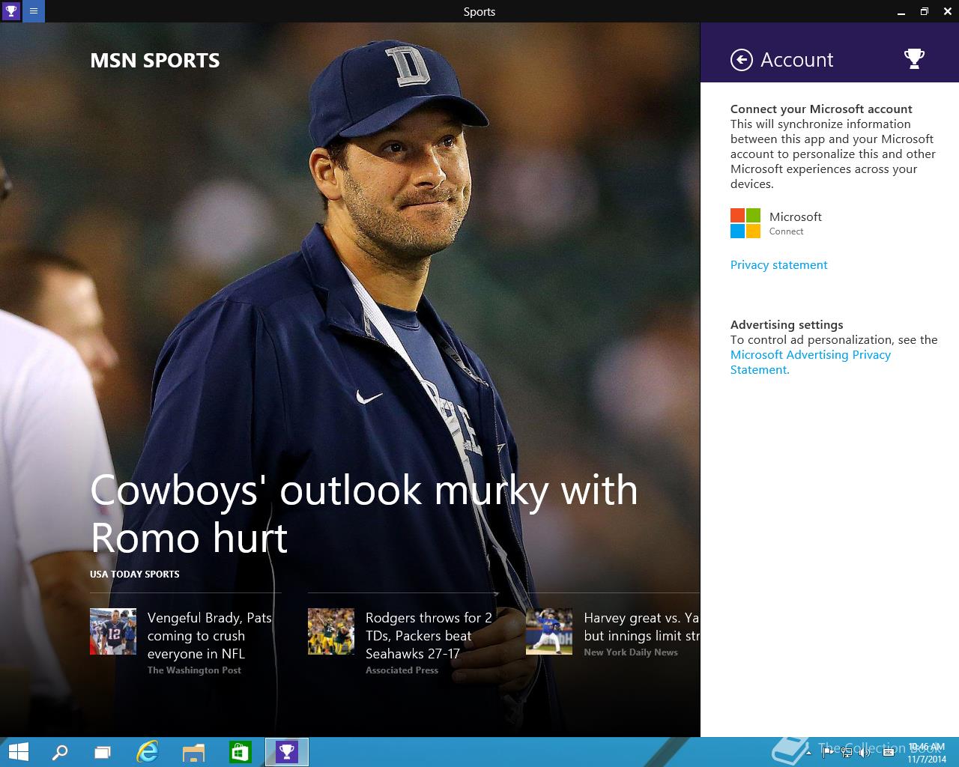The width and height of the screenshot is (959, 767).
Task: Click The Washington Post source label
Action: coord(194,670)
